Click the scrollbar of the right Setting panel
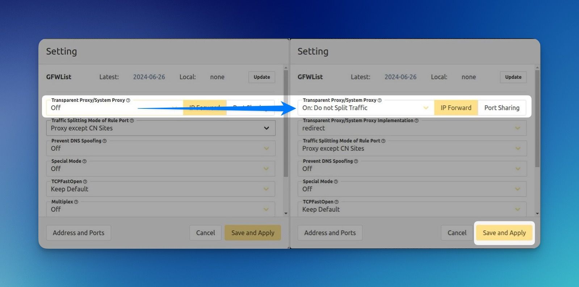 click(x=537, y=119)
